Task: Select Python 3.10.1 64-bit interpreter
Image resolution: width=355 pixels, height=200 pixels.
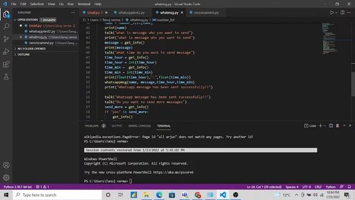Action: [18, 187]
